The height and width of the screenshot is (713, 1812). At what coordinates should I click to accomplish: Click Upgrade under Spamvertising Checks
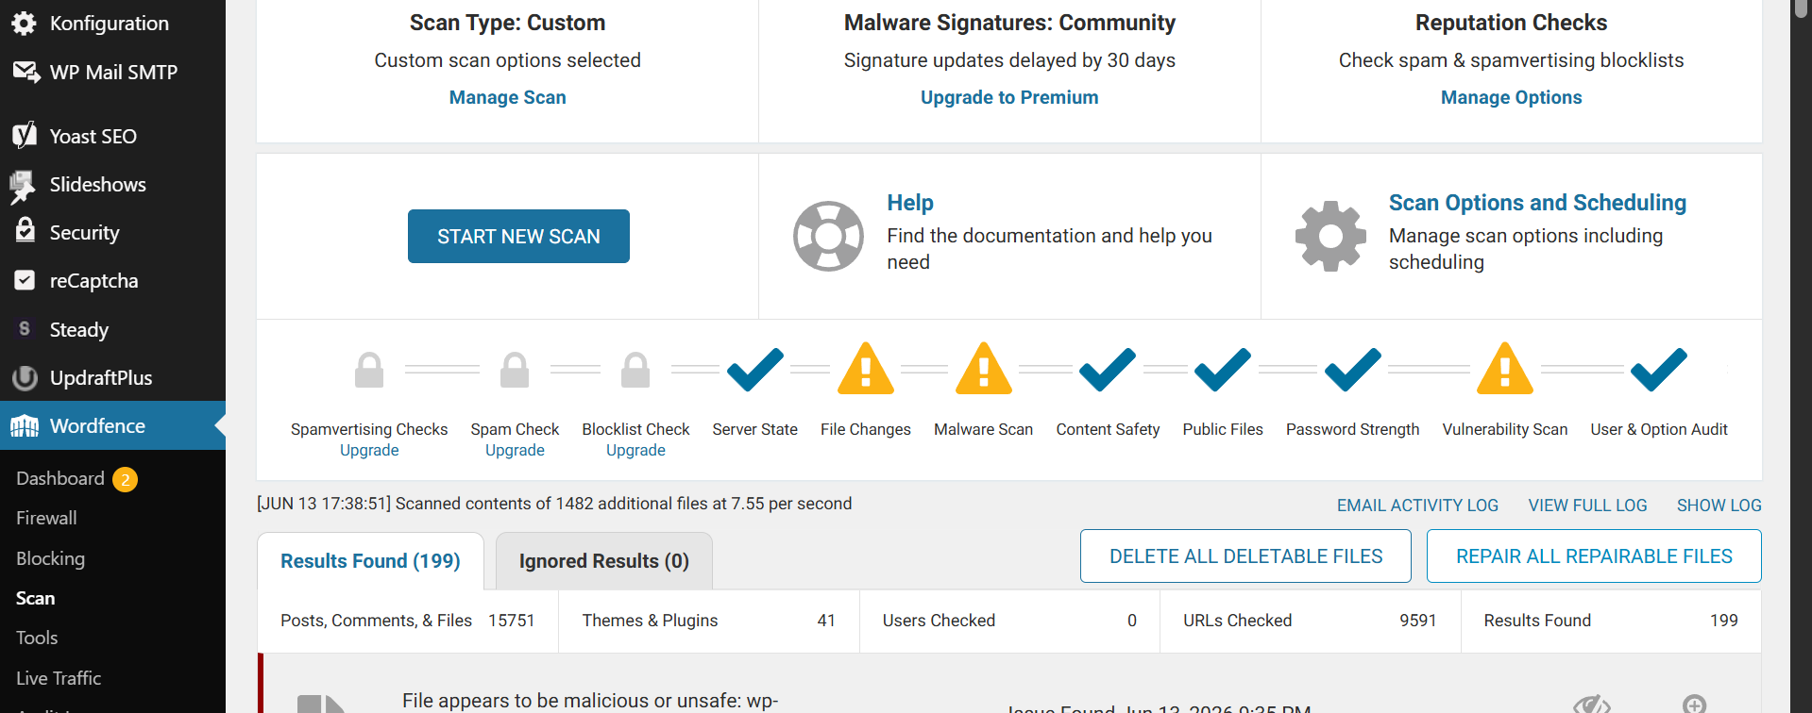(369, 450)
